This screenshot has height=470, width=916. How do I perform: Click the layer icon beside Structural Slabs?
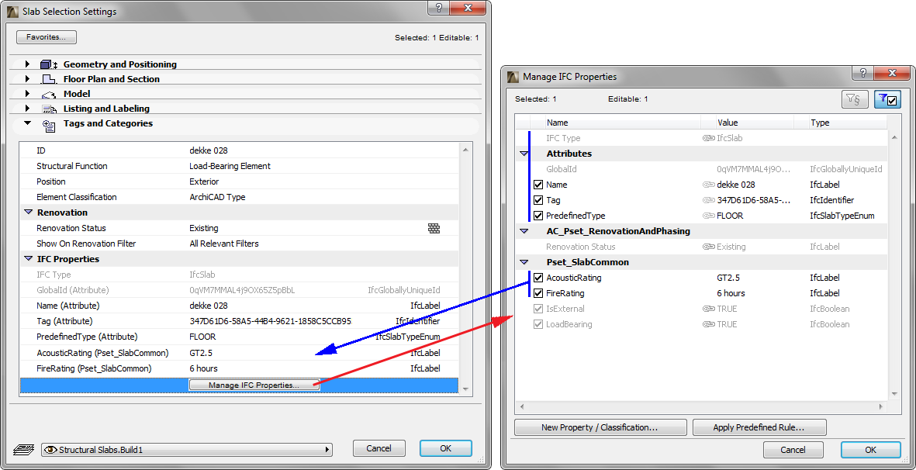23,450
